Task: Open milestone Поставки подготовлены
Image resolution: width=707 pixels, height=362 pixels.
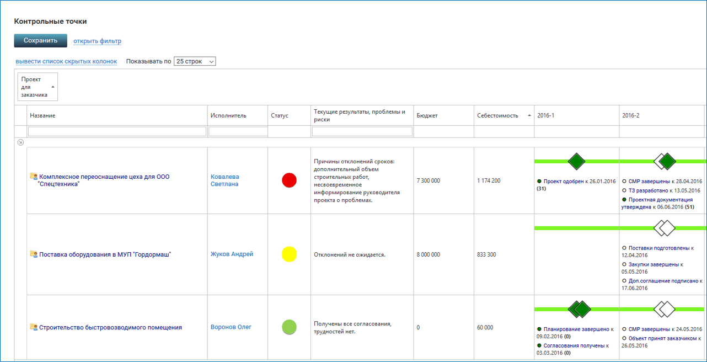Action: click(x=659, y=248)
